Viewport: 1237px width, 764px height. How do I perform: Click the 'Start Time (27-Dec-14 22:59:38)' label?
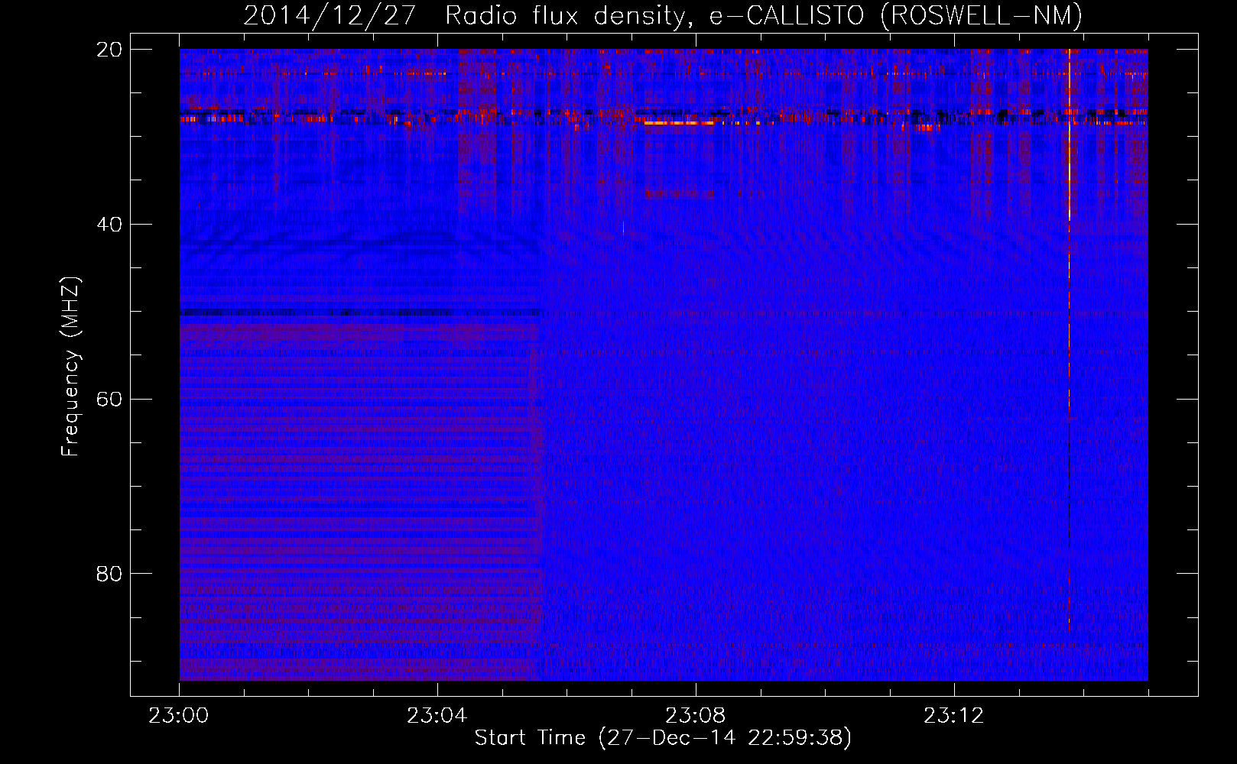click(663, 737)
